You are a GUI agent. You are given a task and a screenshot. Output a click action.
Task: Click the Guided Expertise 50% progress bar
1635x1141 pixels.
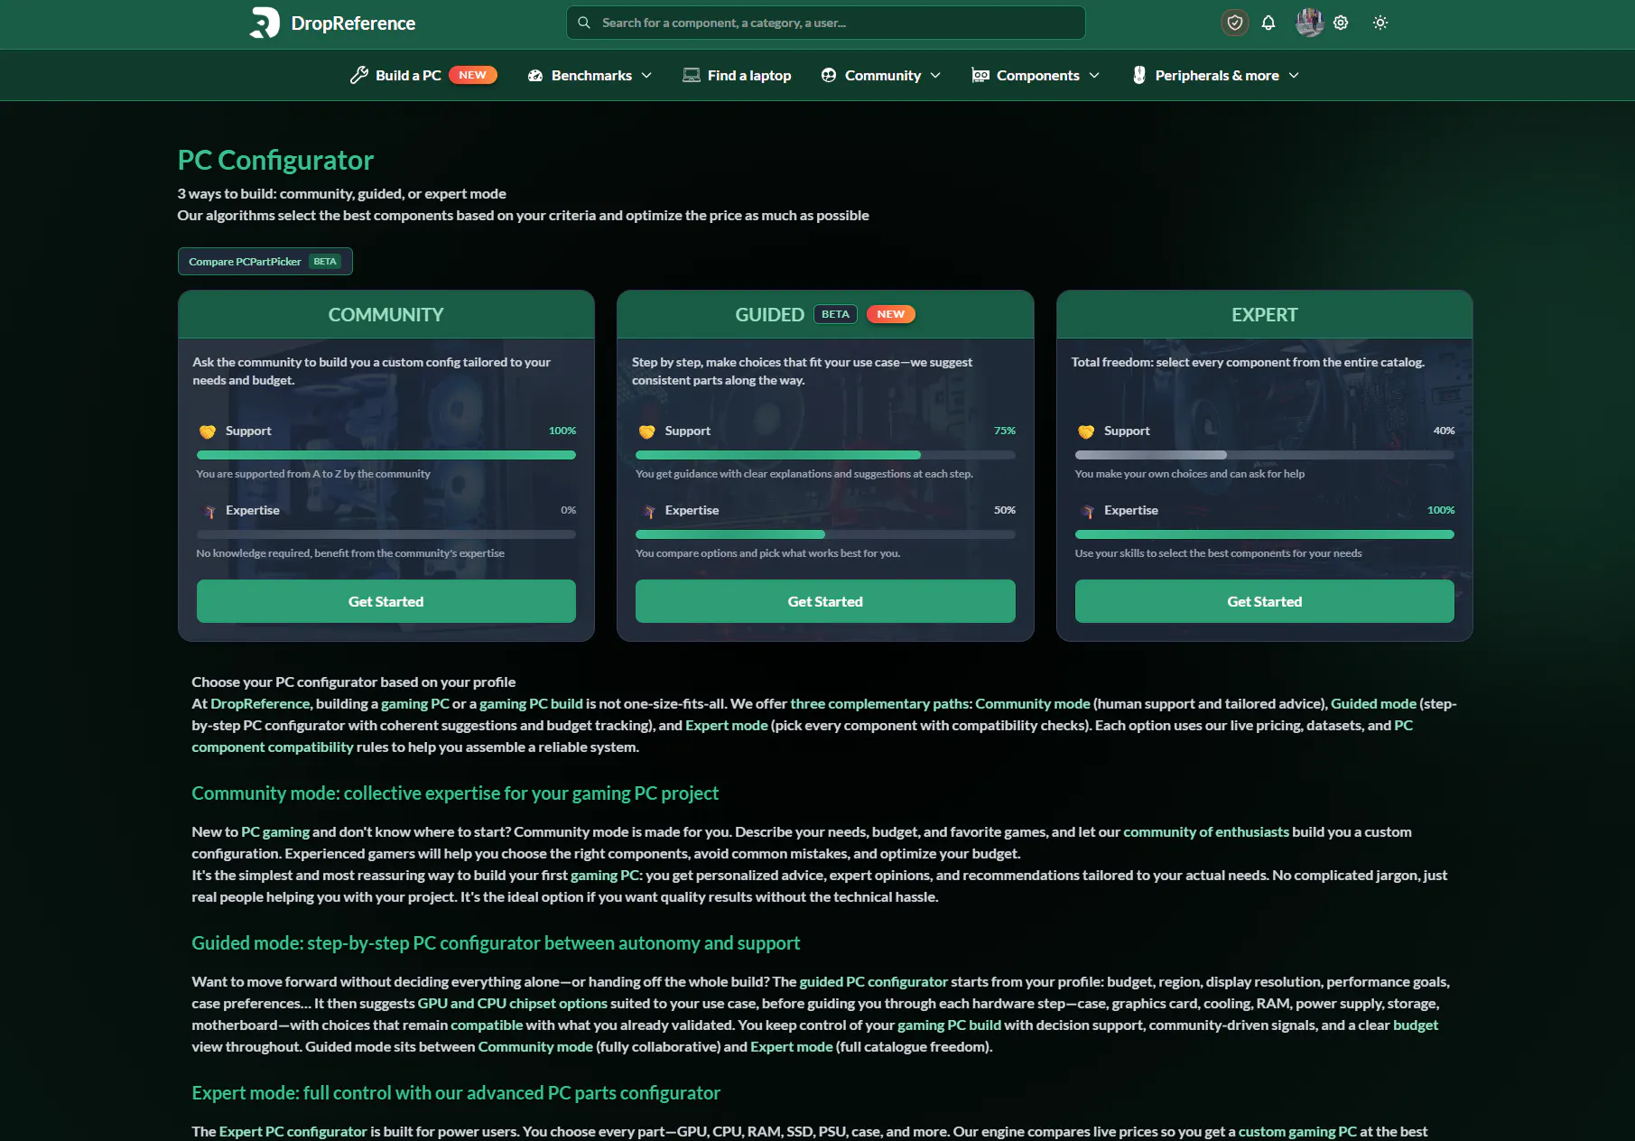825,534
